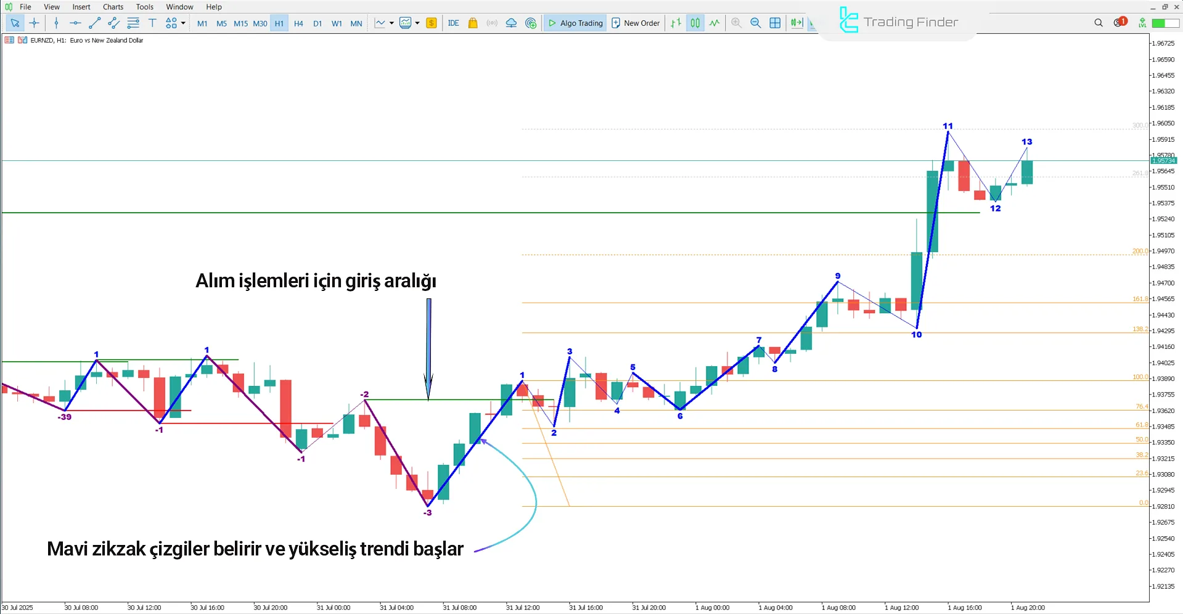Zoom out on the chart
1183x614 pixels.
pyautogui.click(x=755, y=23)
